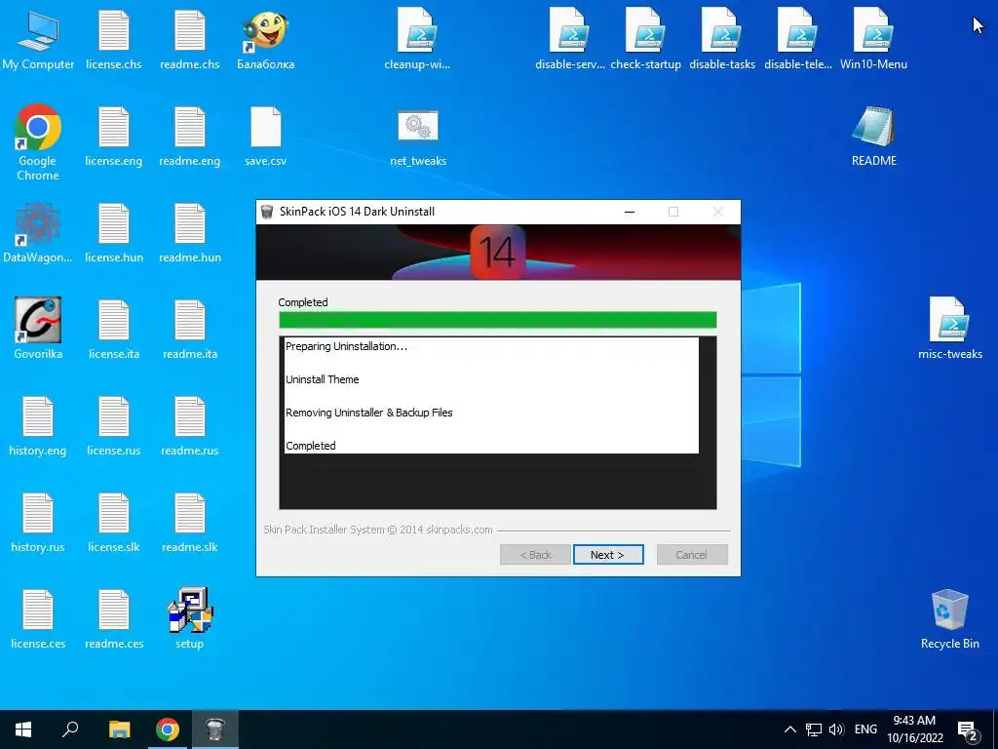Click the ENG language indicator
998x749 pixels.
[865, 729]
